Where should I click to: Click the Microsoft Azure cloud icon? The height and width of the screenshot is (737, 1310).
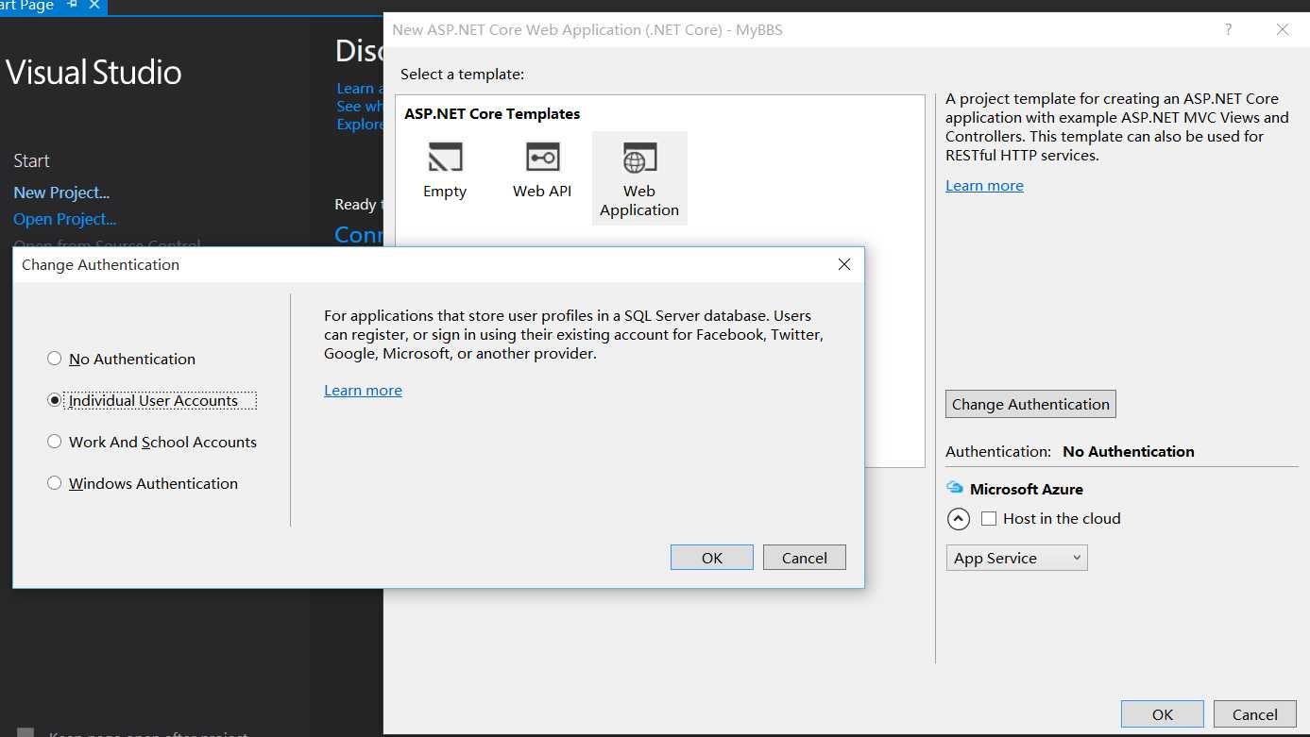[954, 488]
